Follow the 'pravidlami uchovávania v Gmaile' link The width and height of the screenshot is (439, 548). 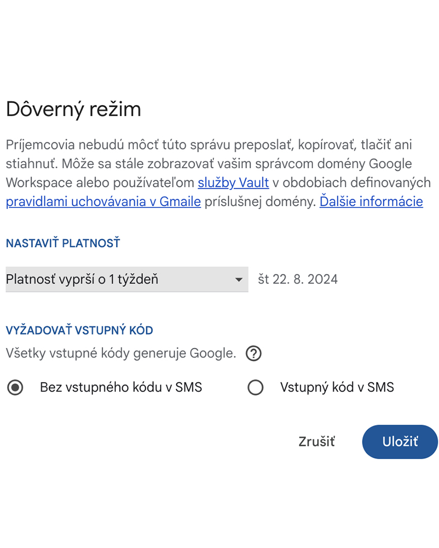(x=103, y=202)
